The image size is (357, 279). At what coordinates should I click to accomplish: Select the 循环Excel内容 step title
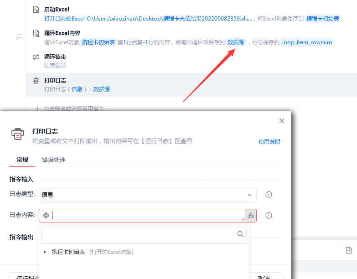coord(62,33)
